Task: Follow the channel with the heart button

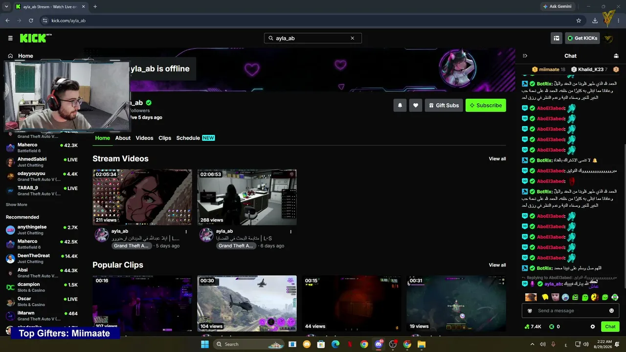Action: pos(416,105)
